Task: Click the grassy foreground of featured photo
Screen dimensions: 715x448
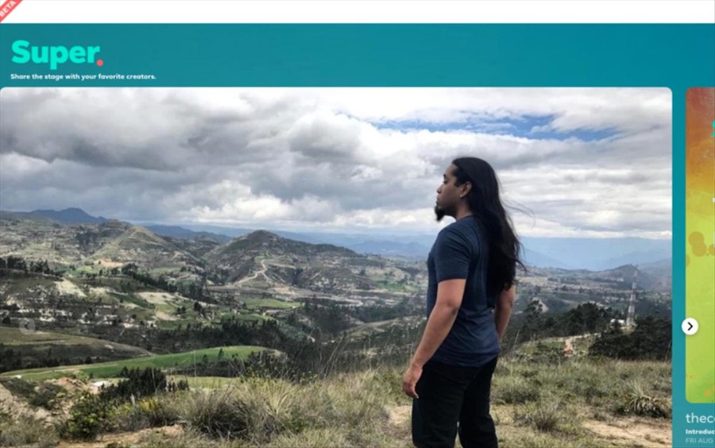Action: 228,410
